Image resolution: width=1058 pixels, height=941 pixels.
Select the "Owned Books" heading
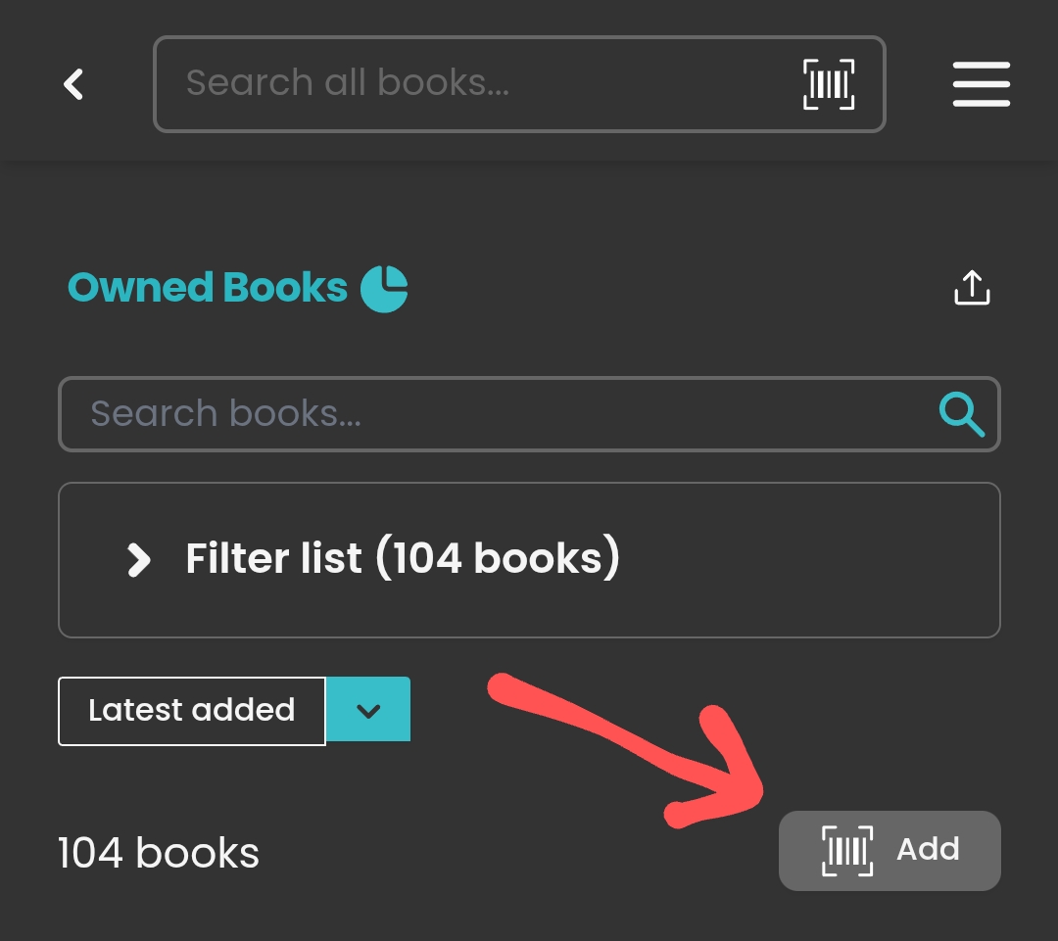pos(208,288)
